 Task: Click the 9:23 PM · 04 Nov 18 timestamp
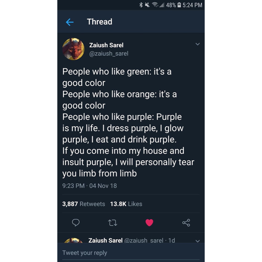(89, 186)
